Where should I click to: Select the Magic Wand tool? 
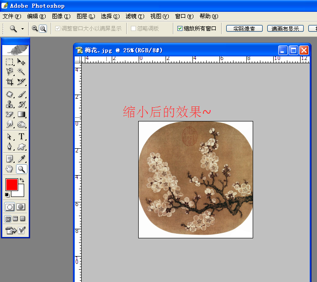pos(21,71)
